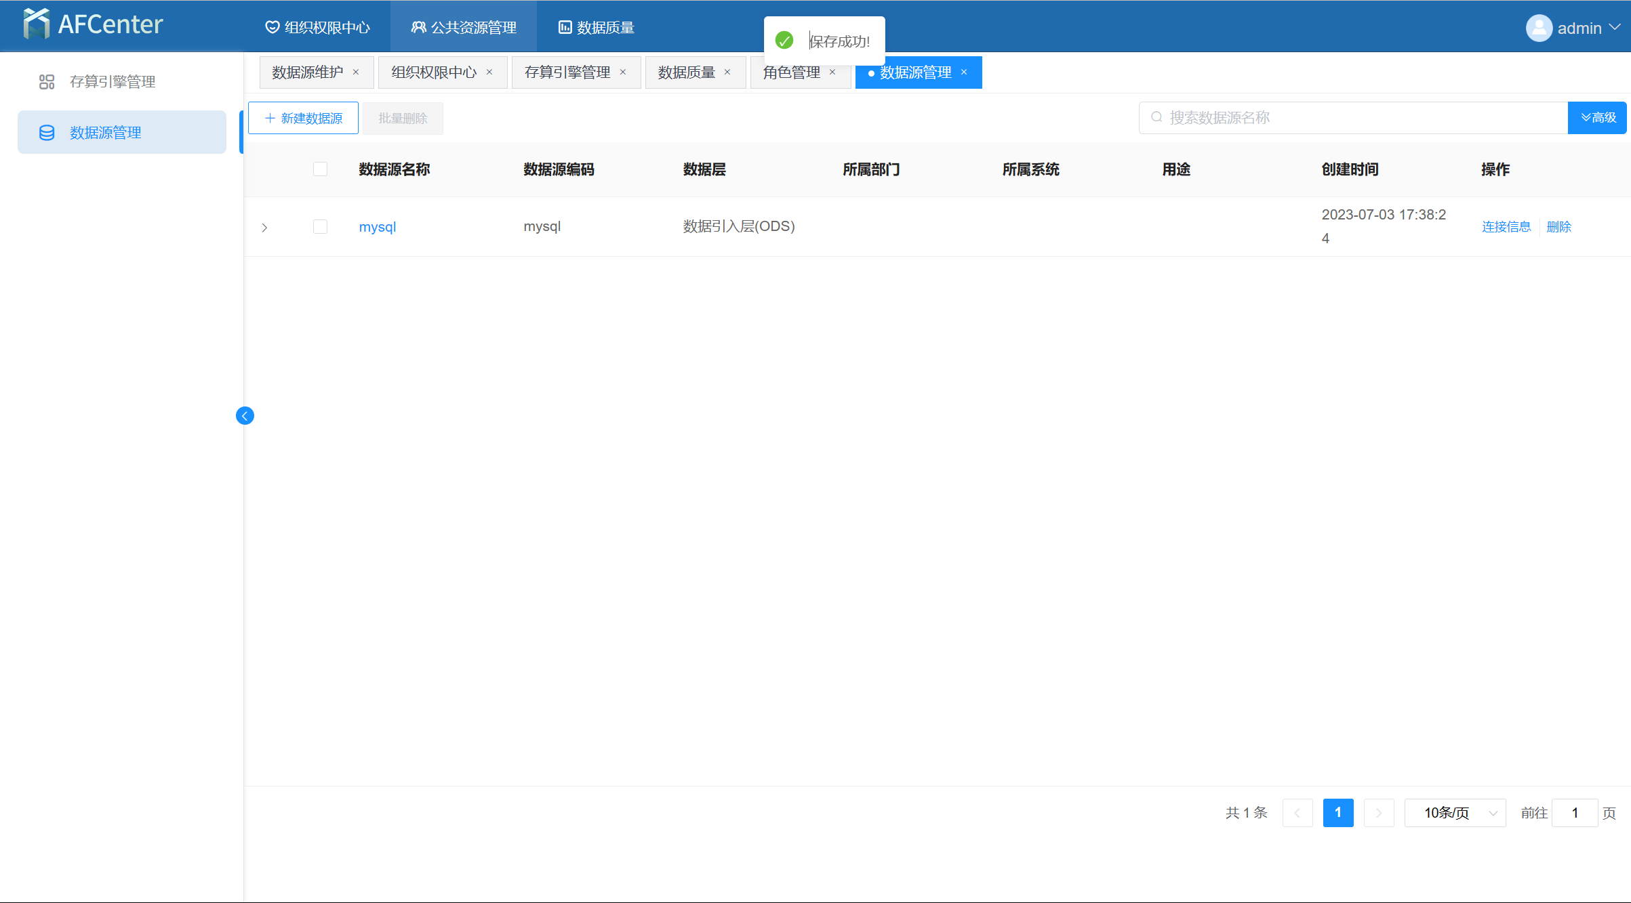The image size is (1631, 903).
Task: Close the active 数据源管理 tab
Action: pos(964,72)
